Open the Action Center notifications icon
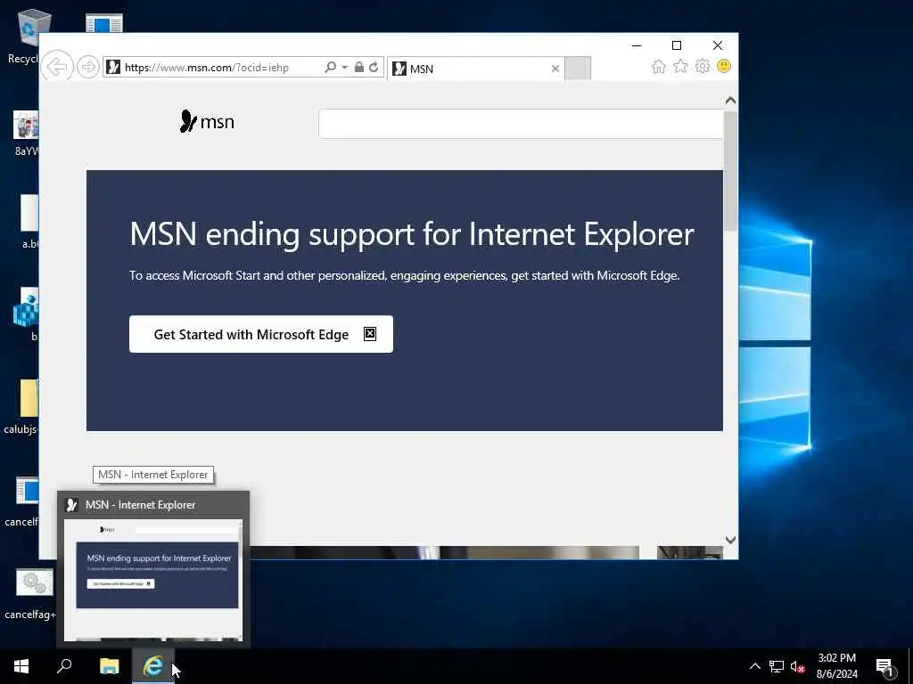Image resolution: width=913 pixels, height=684 pixels. pyautogui.click(x=884, y=666)
